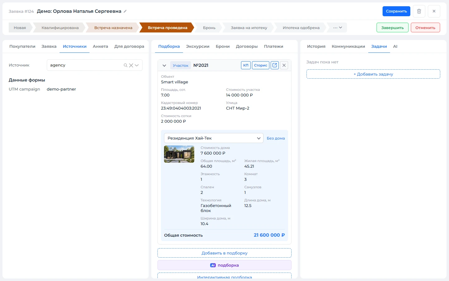Set stage to Квалифицирована

[60, 27]
